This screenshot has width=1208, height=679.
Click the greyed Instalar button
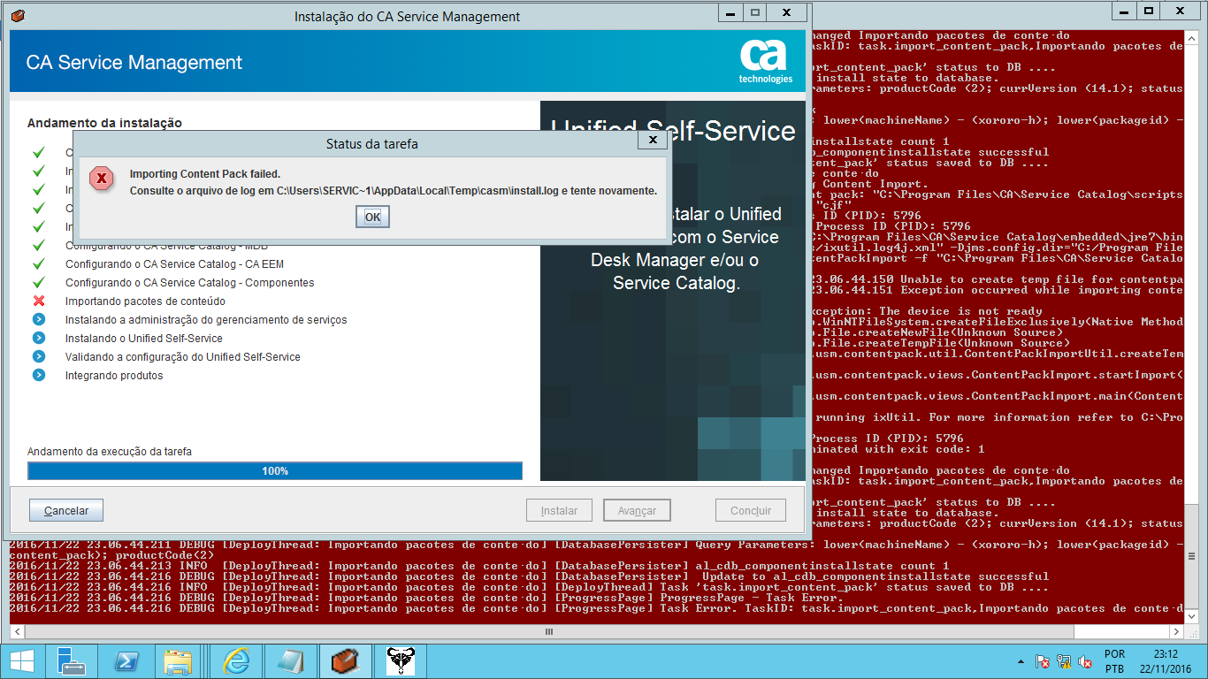(559, 510)
